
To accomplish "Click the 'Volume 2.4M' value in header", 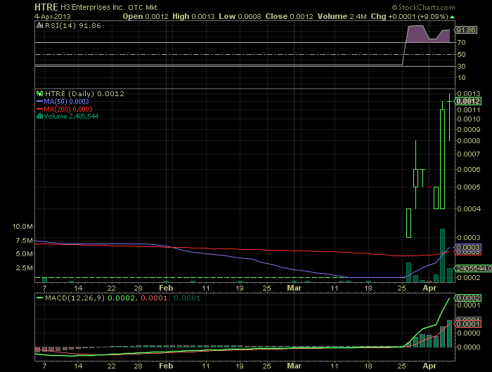I will click(342, 17).
